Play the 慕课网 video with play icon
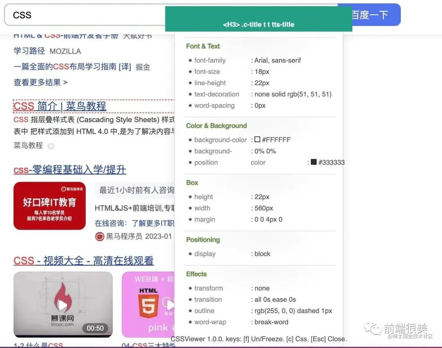The height and width of the screenshot is (348, 442). [x=63, y=305]
